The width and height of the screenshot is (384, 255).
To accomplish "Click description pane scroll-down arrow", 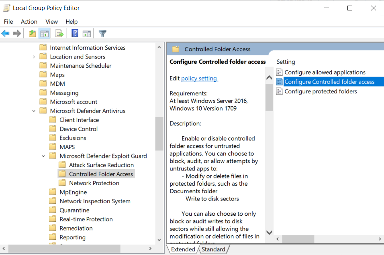I will pos(269,233).
